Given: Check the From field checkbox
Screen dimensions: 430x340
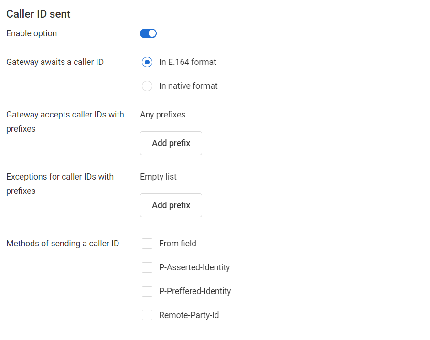Looking at the screenshot, I should [147, 244].
